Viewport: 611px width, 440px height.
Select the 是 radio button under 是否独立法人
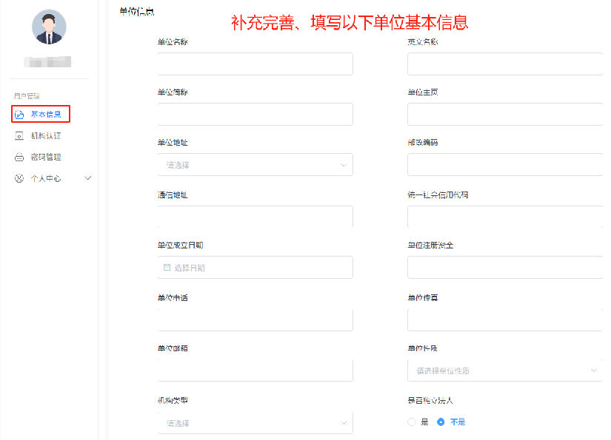(411, 421)
